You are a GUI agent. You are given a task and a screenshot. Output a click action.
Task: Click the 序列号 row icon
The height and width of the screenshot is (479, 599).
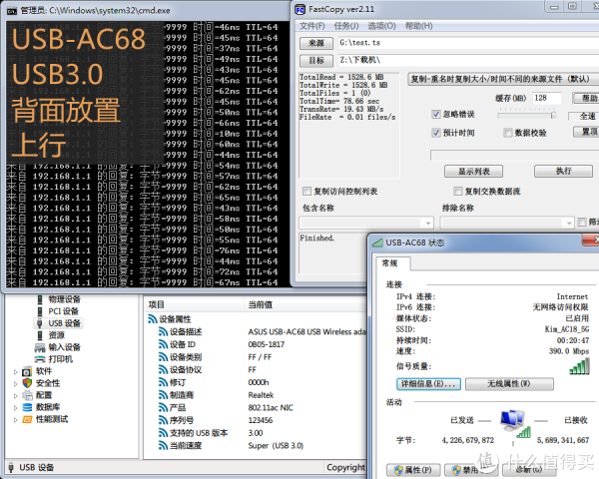163,420
